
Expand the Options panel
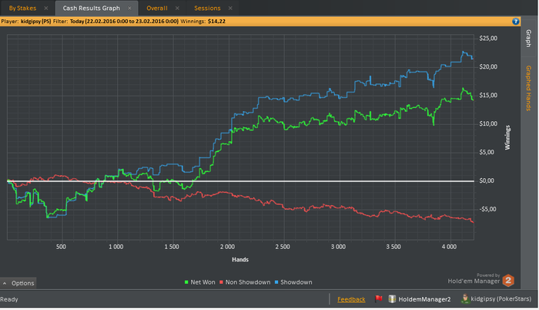pyautogui.click(x=18, y=283)
